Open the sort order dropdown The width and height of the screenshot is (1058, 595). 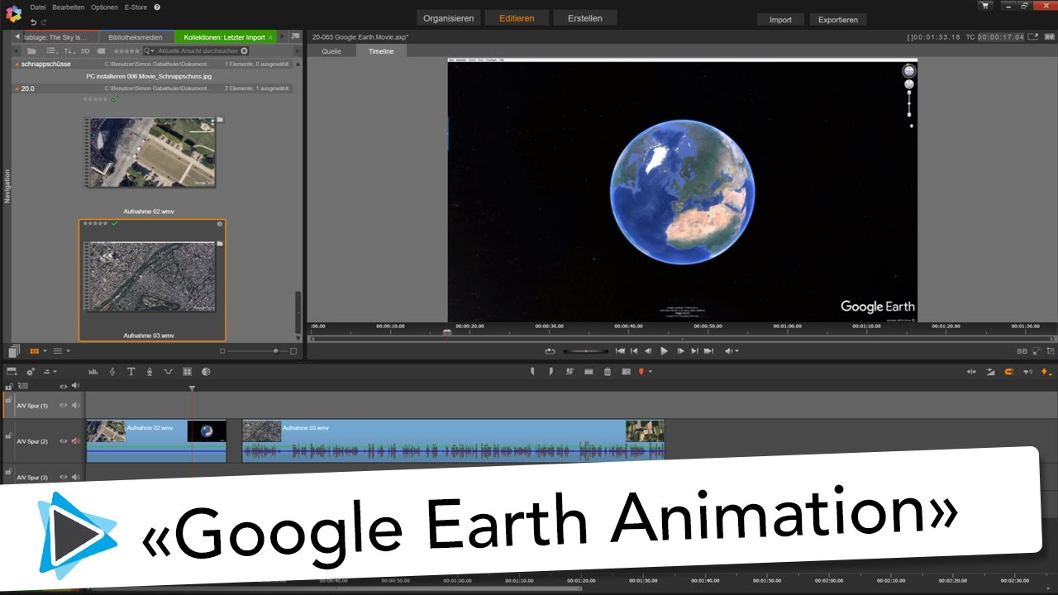[x=69, y=51]
